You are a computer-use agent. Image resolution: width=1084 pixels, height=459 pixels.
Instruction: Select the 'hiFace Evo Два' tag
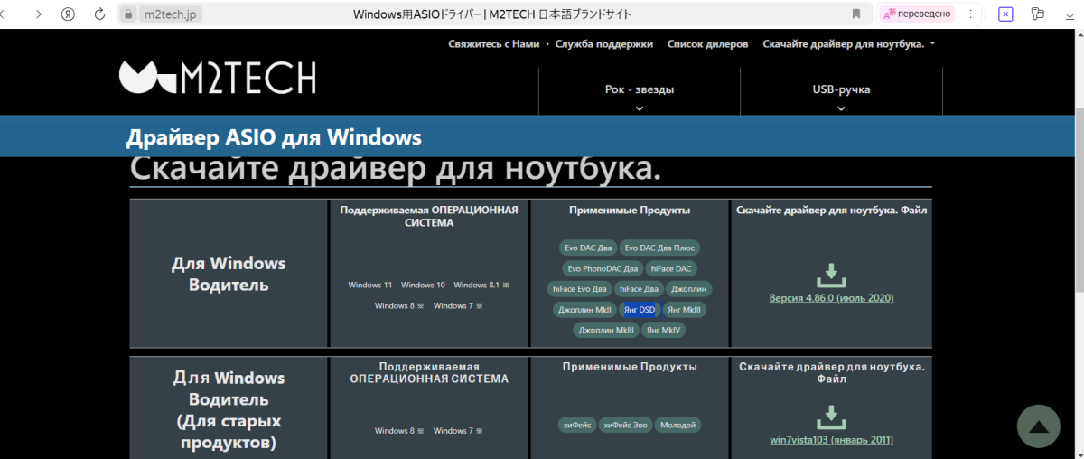click(x=581, y=289)
